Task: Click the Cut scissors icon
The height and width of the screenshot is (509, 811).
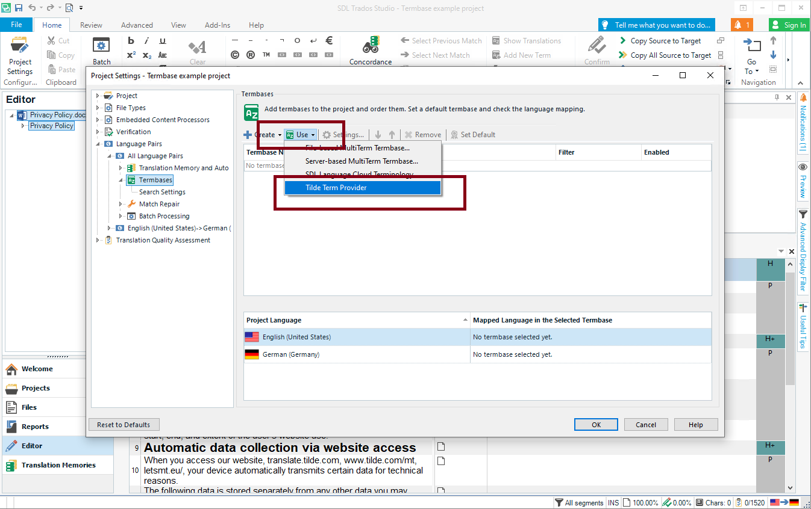Action: [x=58, y=41]
